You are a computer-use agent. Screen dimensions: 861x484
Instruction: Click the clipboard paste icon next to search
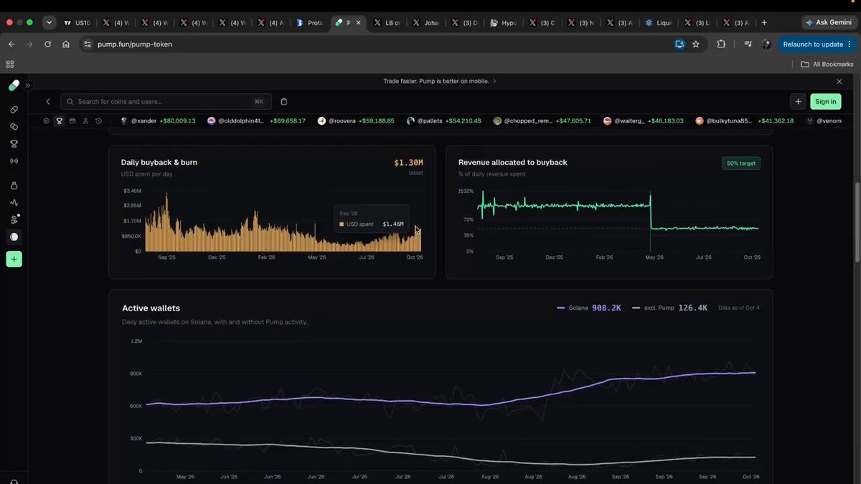click(284, 102)
